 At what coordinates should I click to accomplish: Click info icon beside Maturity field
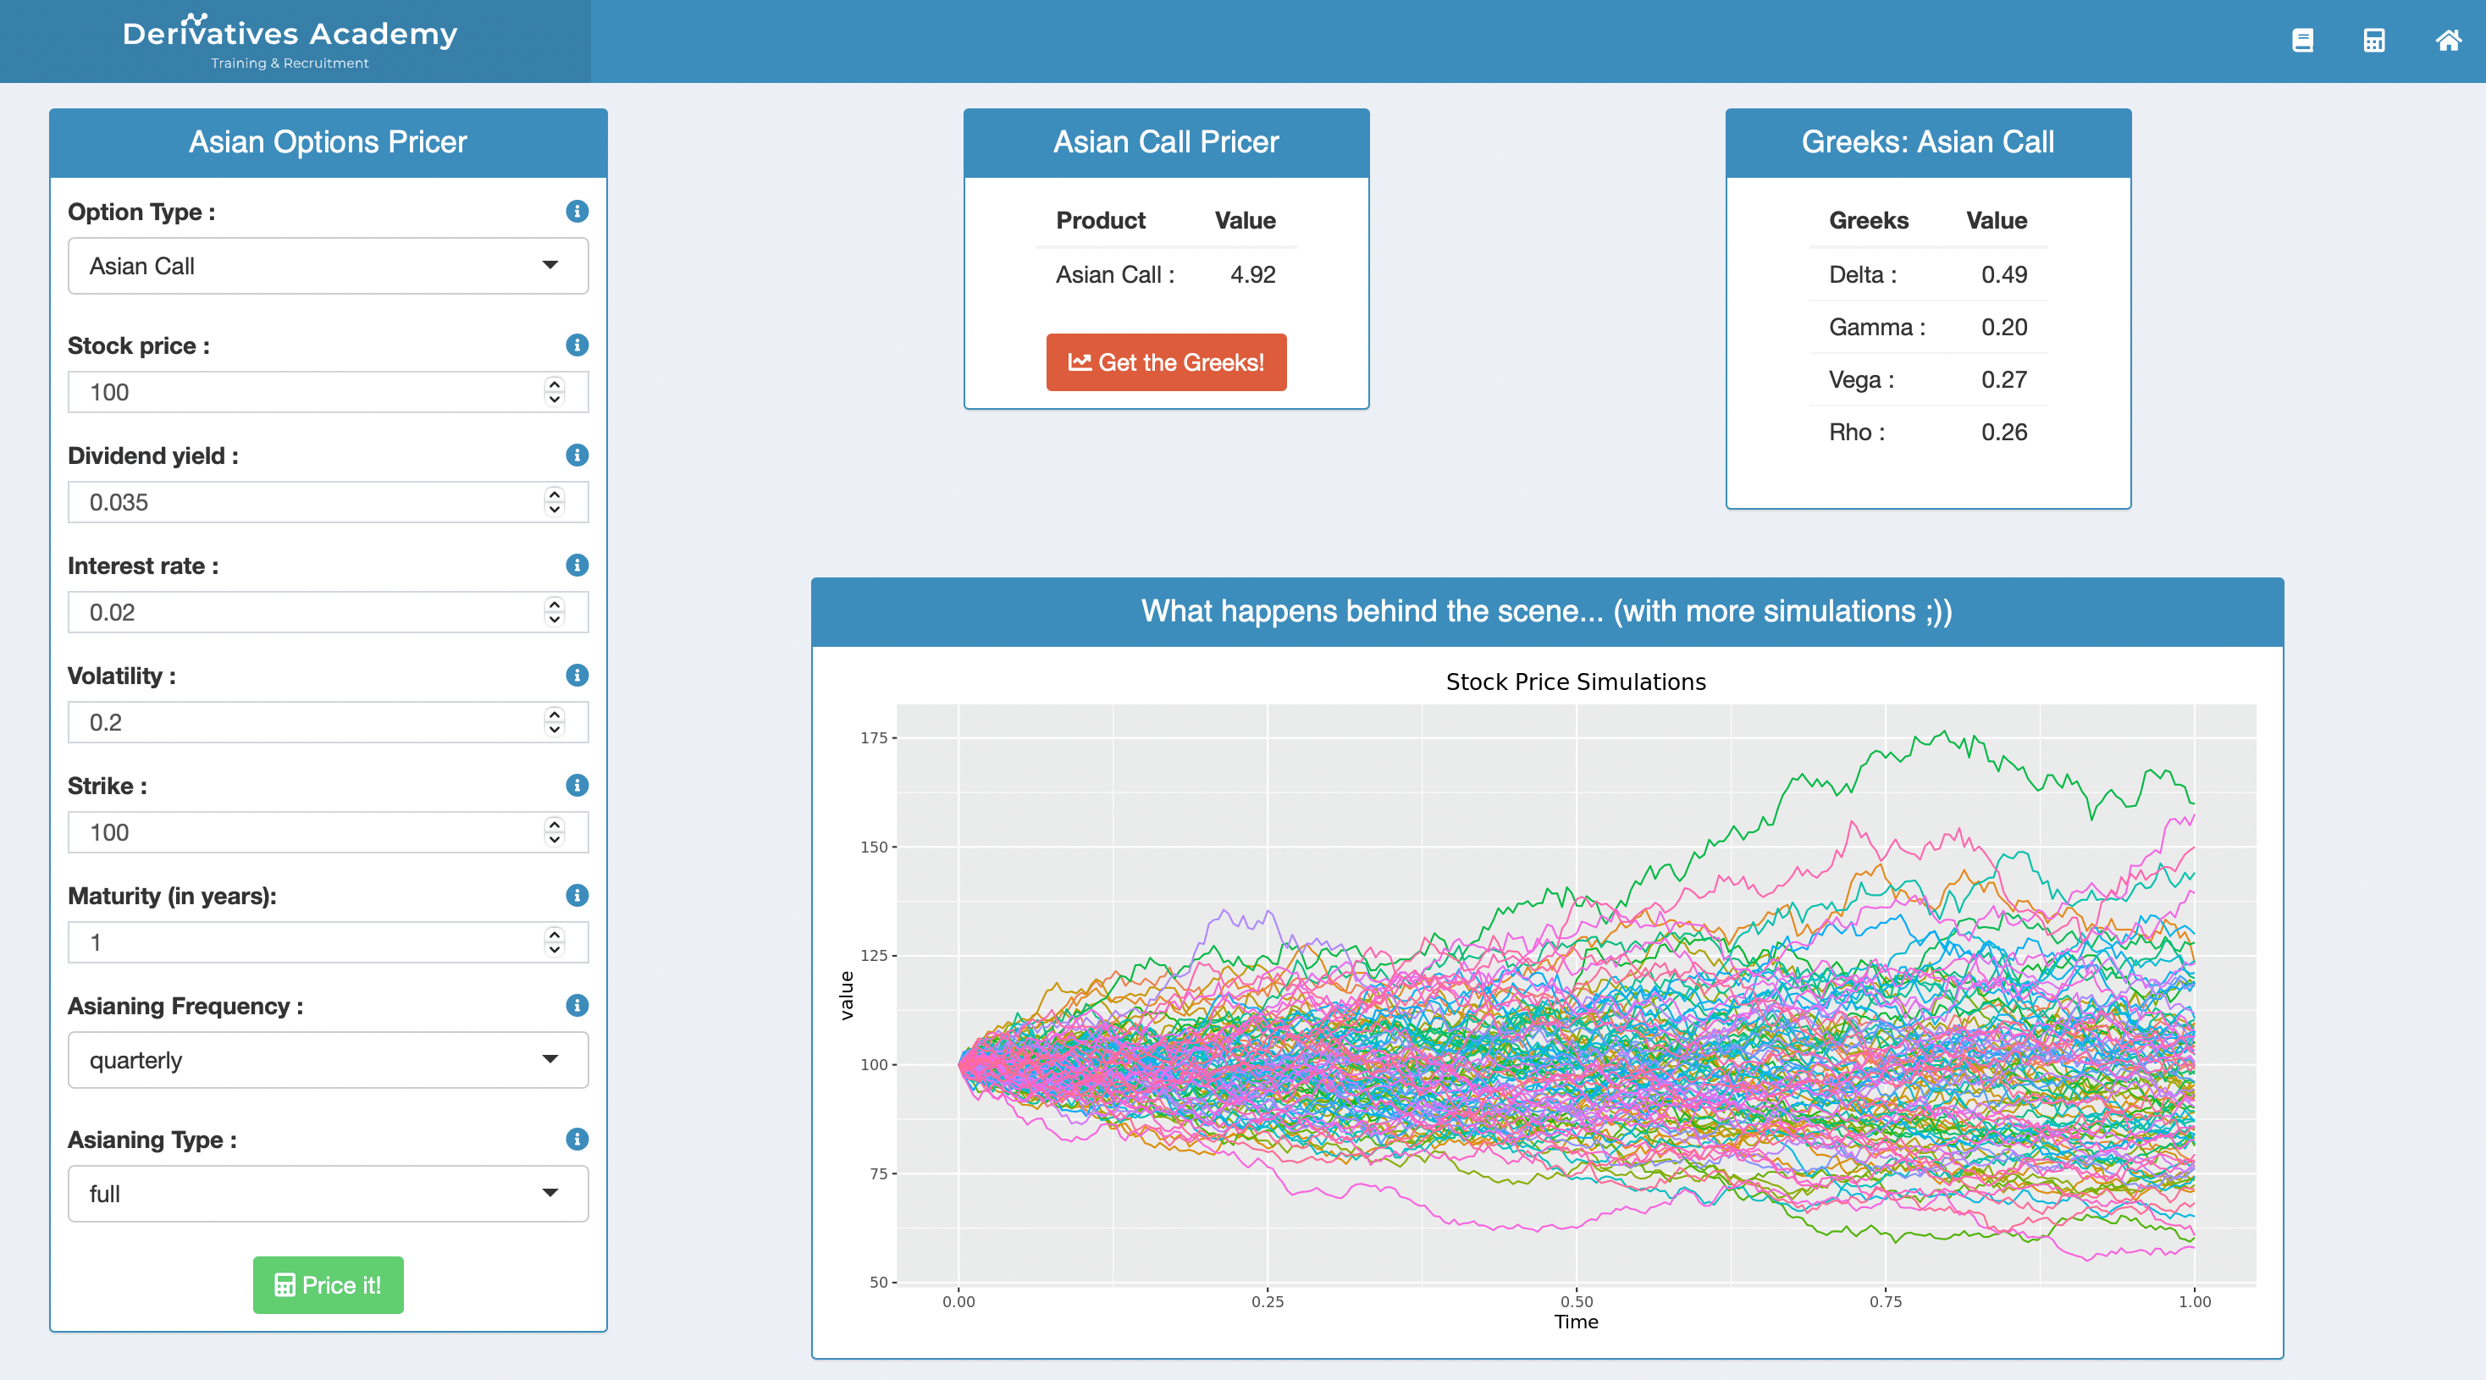577,896
